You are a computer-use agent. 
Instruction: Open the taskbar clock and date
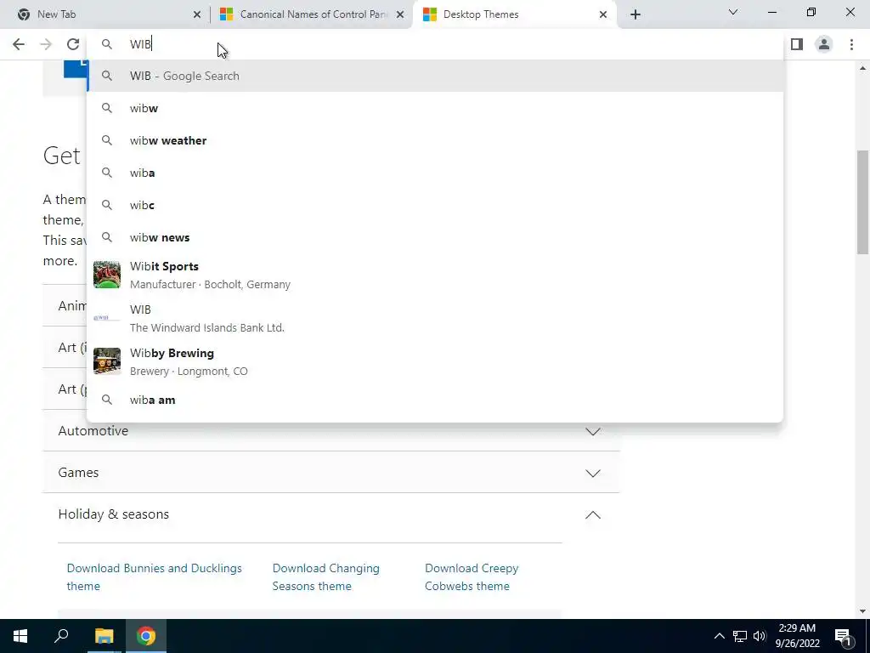click(x=797, y=636)
